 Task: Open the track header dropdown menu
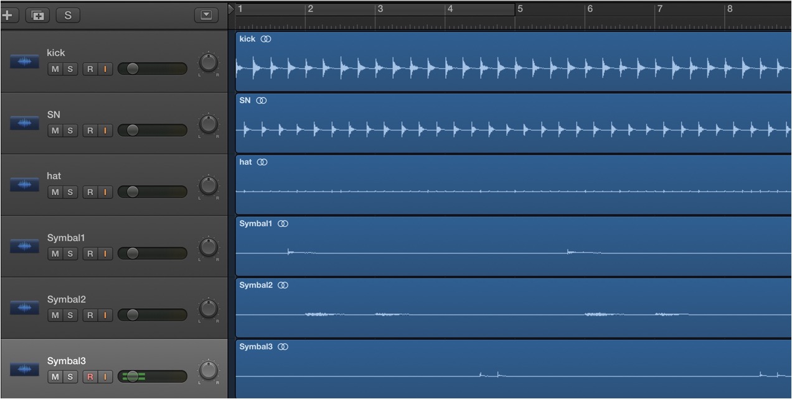[207, 15]
